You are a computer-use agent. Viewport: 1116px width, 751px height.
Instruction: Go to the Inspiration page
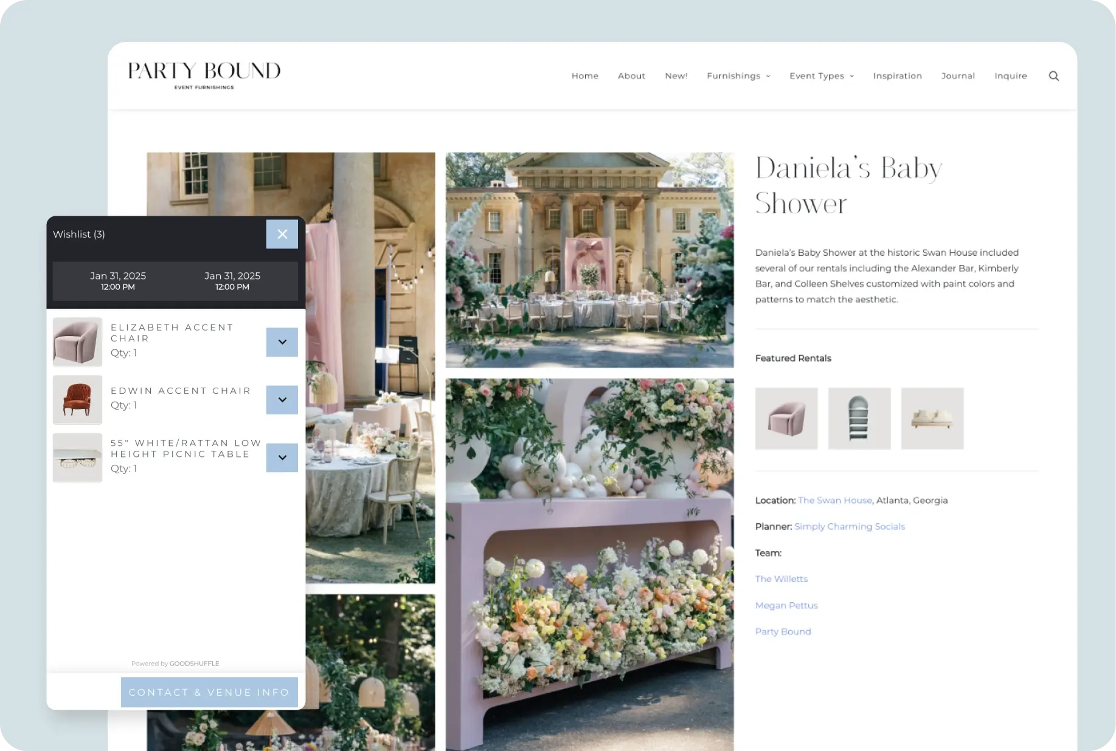coord(897,76)
